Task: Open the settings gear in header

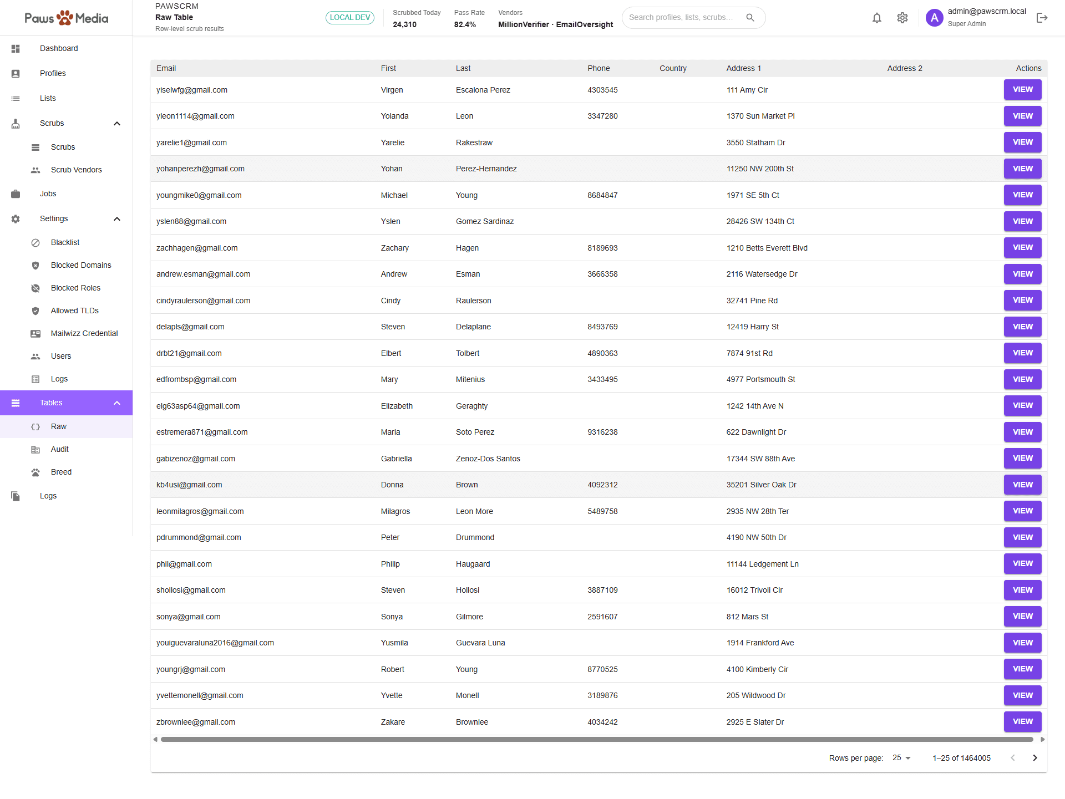Action: (x=902, y=18)
